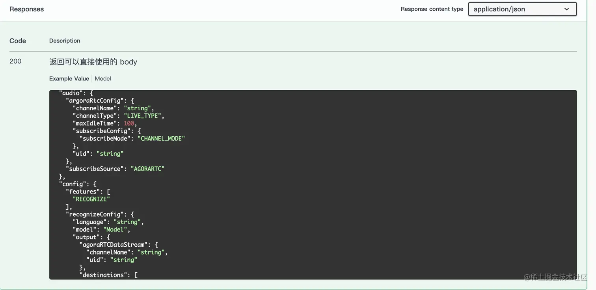Click the Description column header
The height and width of the screenshot is (290, 596).
pyautogui.click(x=65, y=41)
